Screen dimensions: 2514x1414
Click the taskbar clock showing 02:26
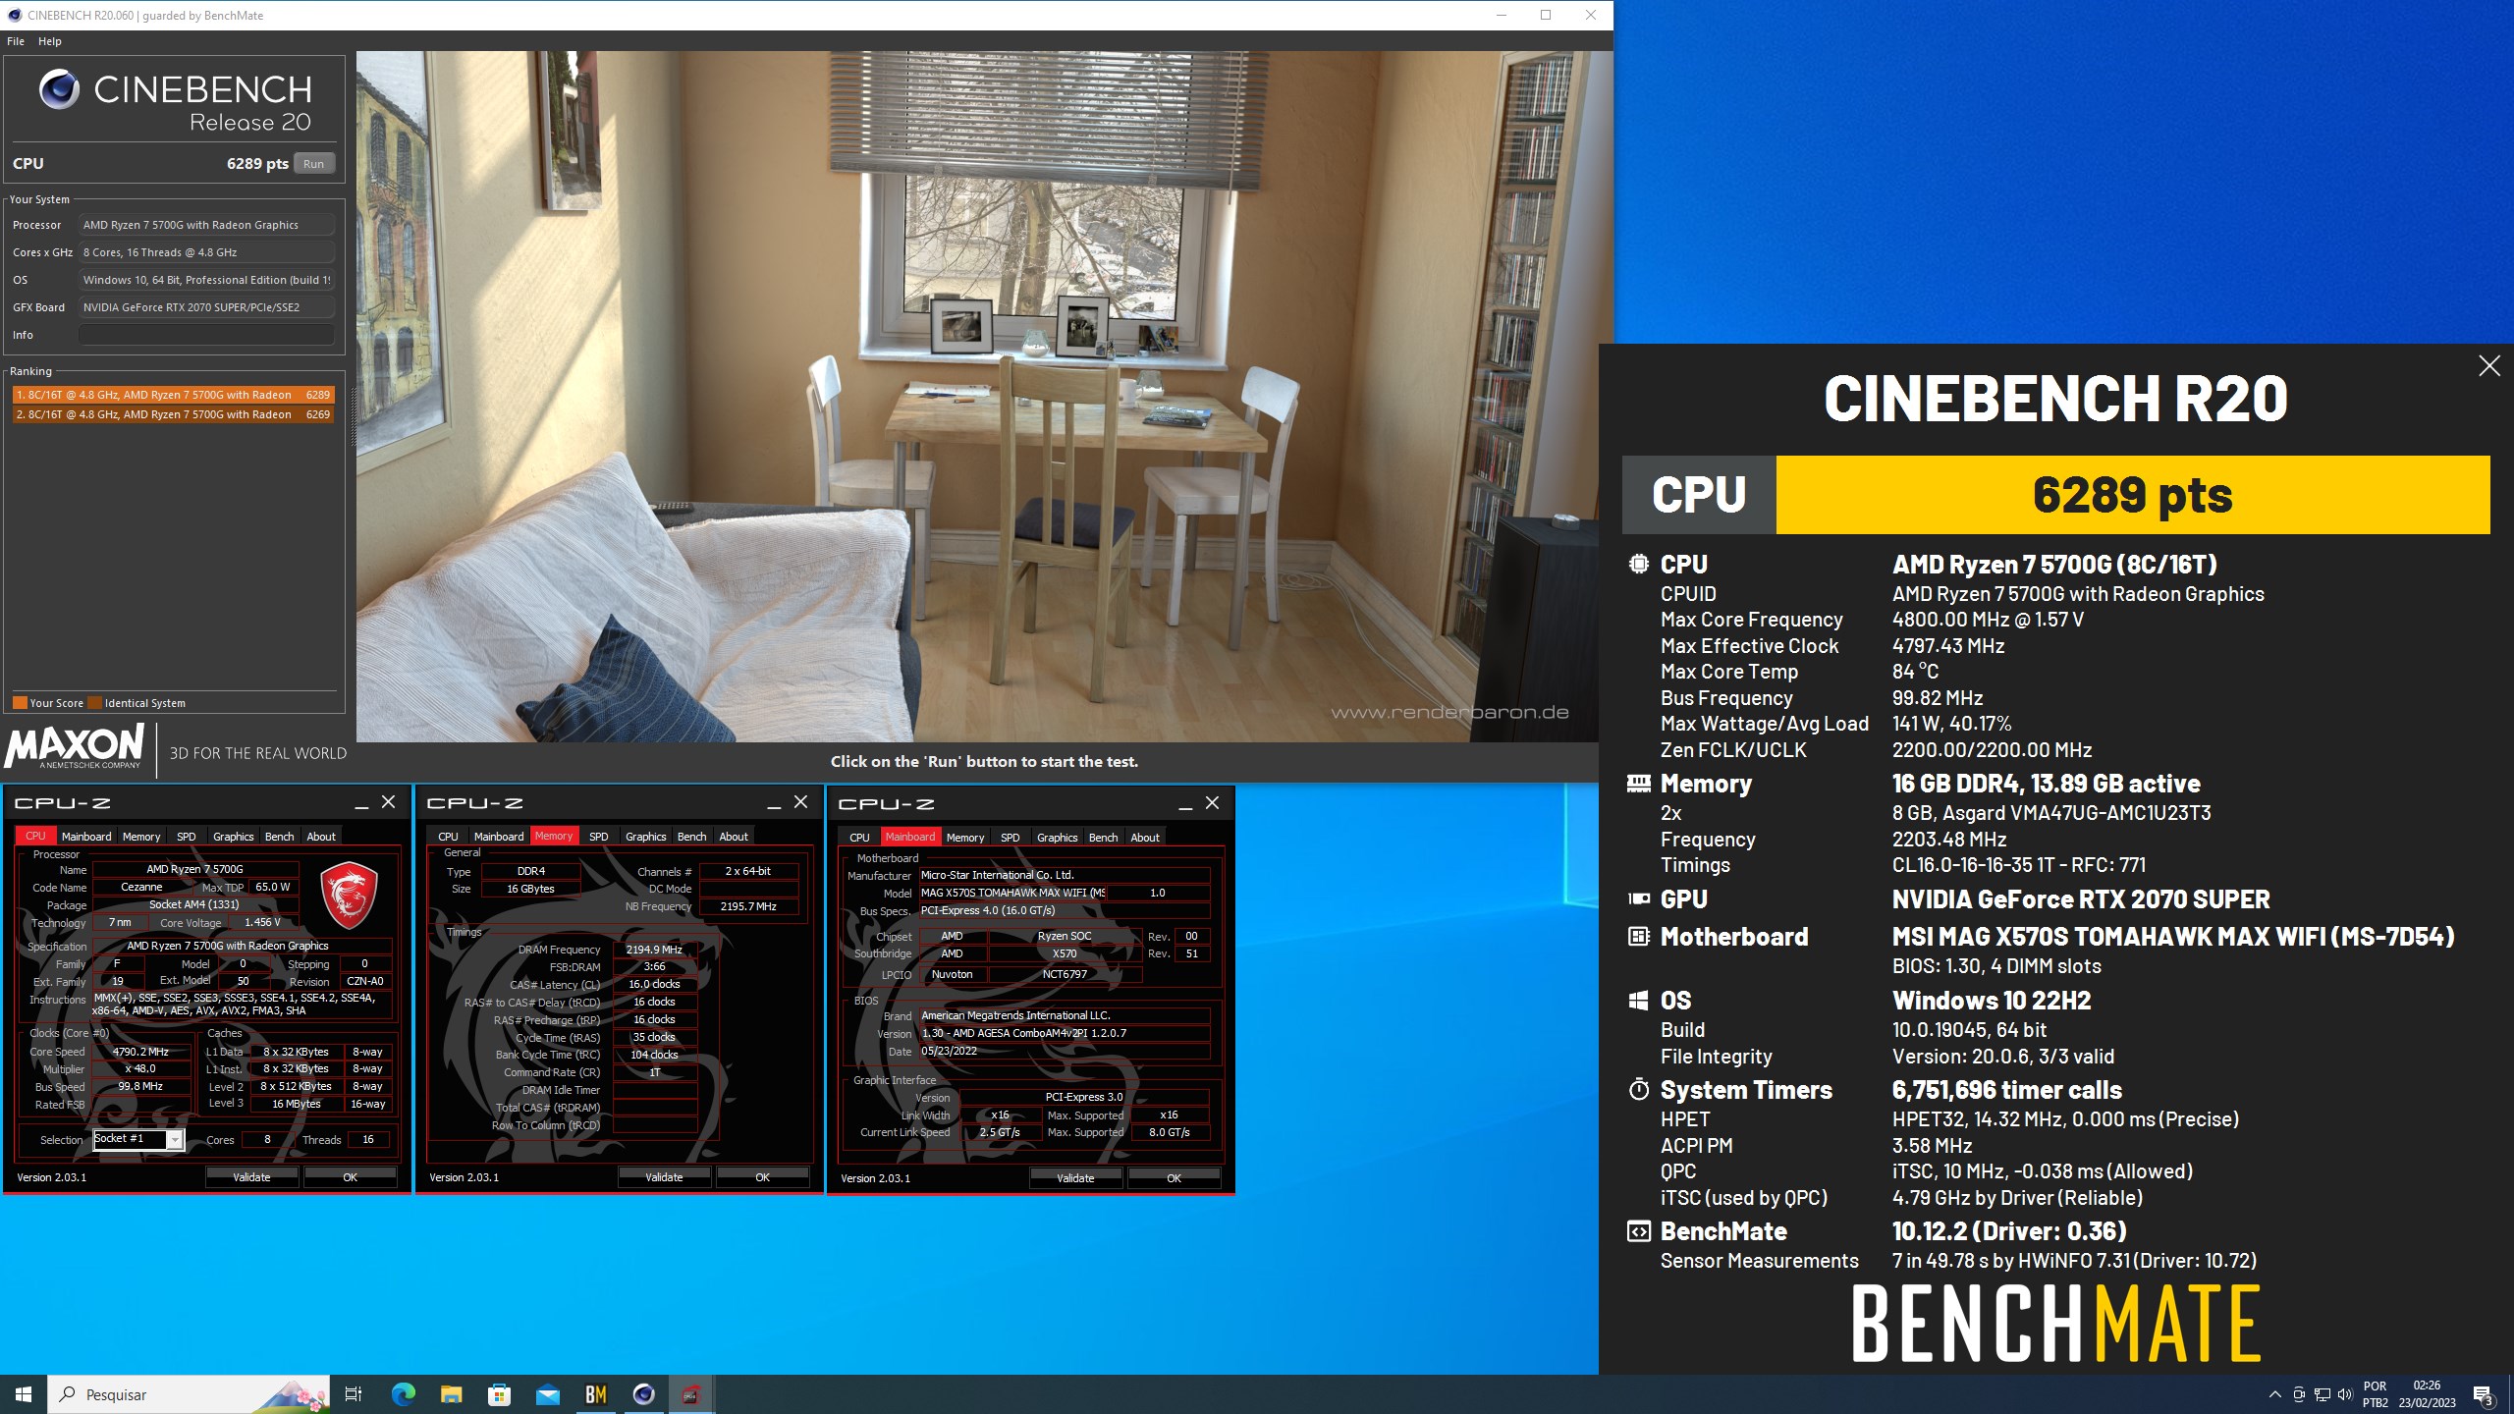2427,1394
